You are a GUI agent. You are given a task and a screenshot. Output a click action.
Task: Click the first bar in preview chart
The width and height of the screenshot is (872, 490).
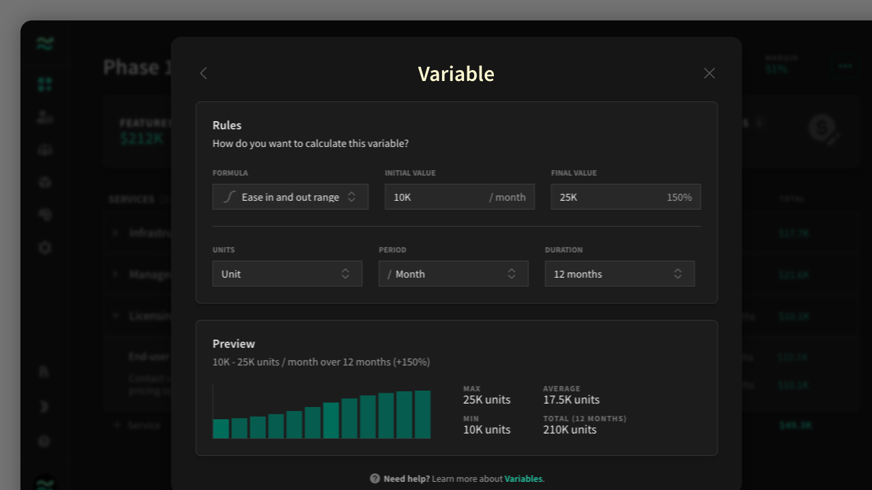[221, 429]
